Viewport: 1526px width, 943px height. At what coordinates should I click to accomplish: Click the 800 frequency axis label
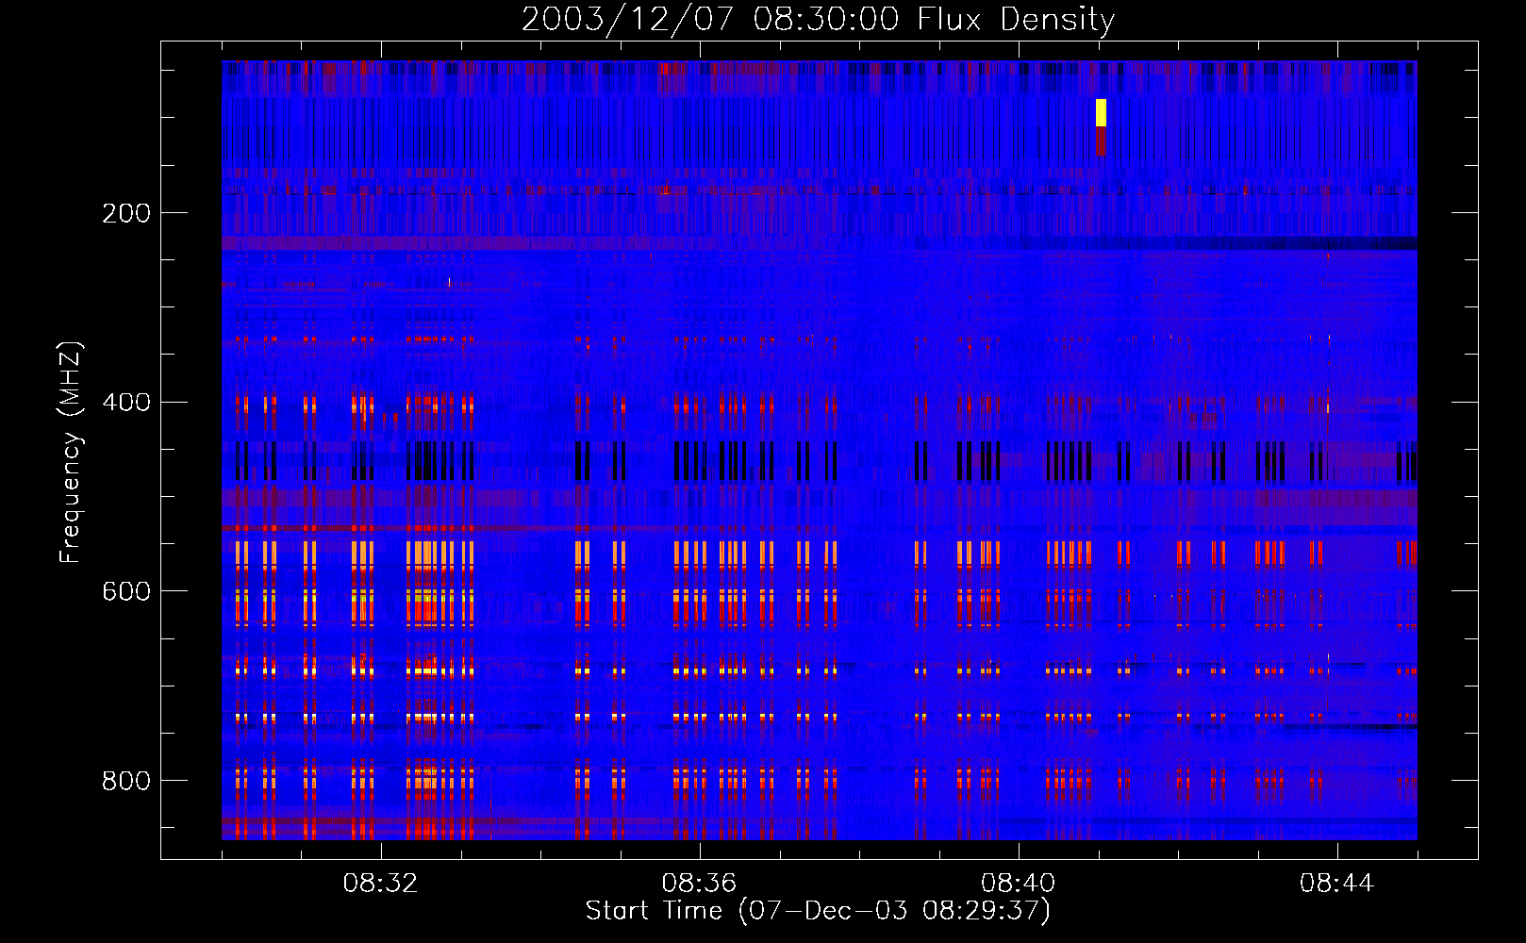pos(126,781)
